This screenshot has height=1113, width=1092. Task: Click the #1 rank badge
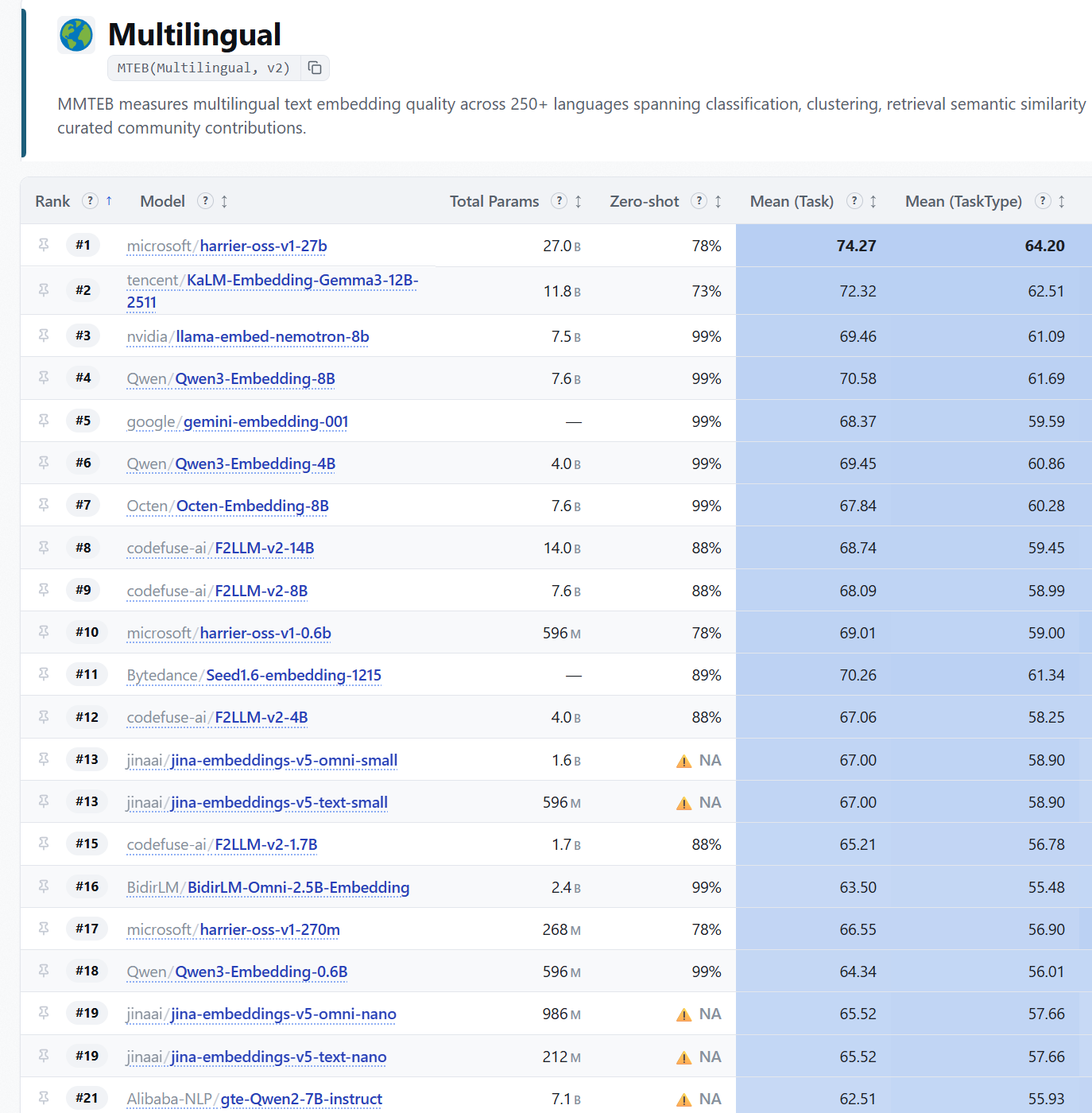pyautogui.click(x=83, y=245)
